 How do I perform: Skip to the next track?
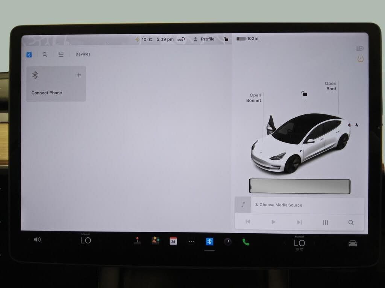point(299,222)
